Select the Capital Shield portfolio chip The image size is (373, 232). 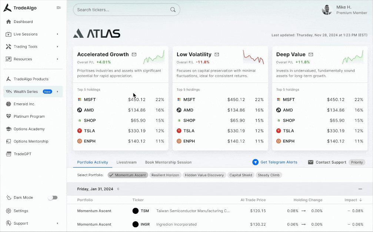click(x=241, y=175)
